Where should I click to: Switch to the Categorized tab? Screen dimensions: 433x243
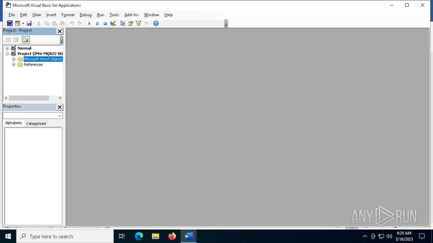pos(36,124)
